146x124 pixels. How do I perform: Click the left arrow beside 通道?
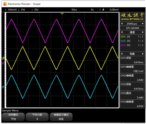pos(122,32)
